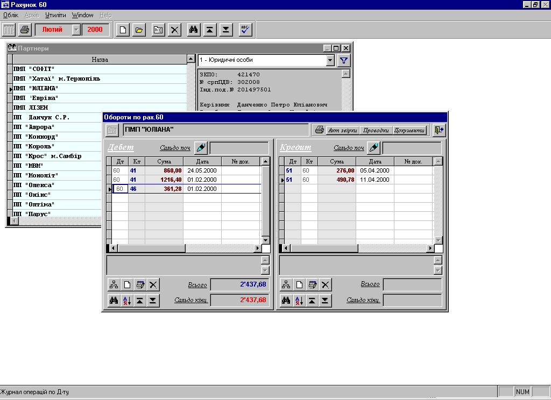Click the year field showing 2000
The image size is (551, 400).
click(95, 30)
